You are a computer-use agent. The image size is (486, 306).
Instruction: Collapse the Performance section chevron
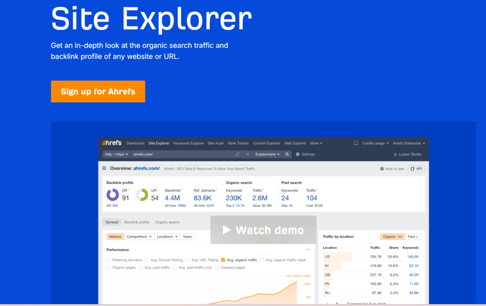(308, 250)
